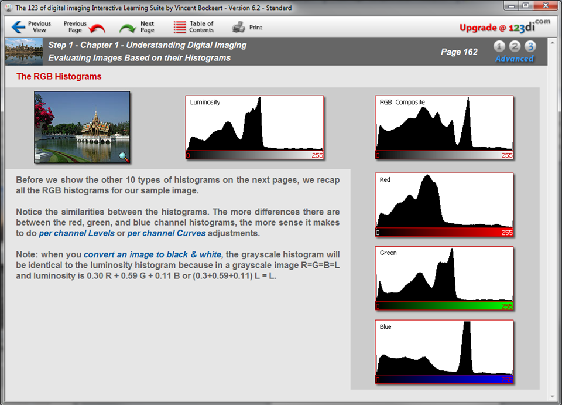This screenshot has height=405, width=562.
Task: Click the Print printer icon
Action: click(238, 27)
